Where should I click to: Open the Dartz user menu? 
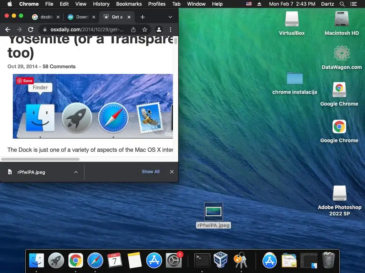point(327,4)
